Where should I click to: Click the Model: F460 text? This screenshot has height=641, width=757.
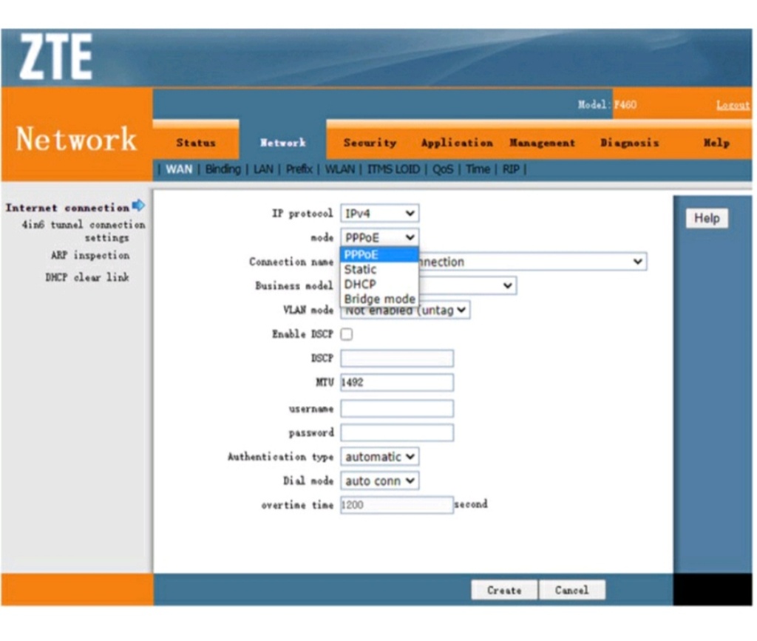[x=608, y=105]
